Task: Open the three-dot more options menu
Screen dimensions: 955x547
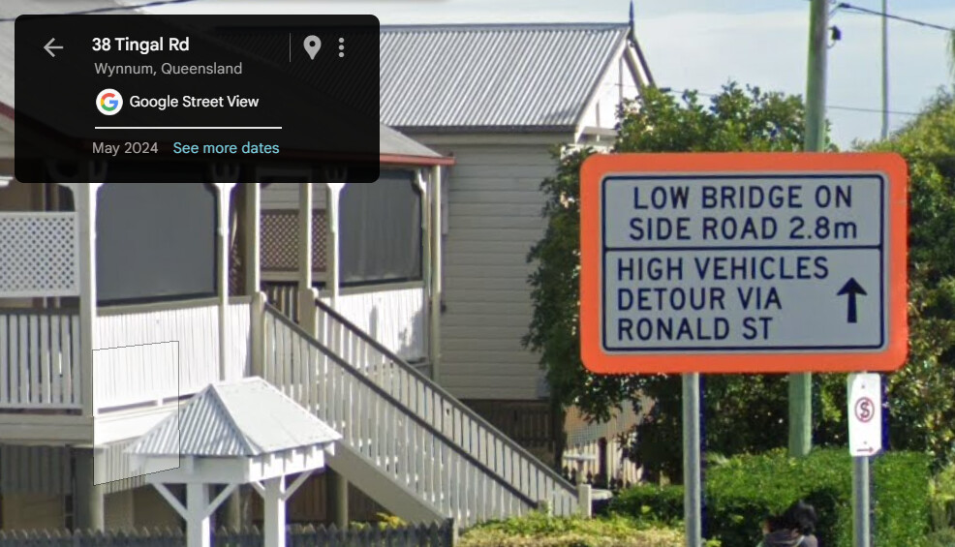Action: coord(341,46)
